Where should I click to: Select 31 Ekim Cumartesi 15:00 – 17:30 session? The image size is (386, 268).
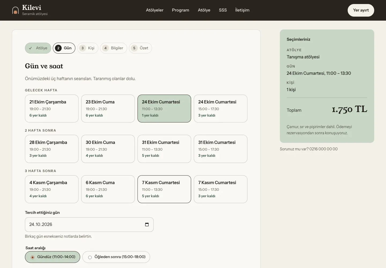[221, 149]
